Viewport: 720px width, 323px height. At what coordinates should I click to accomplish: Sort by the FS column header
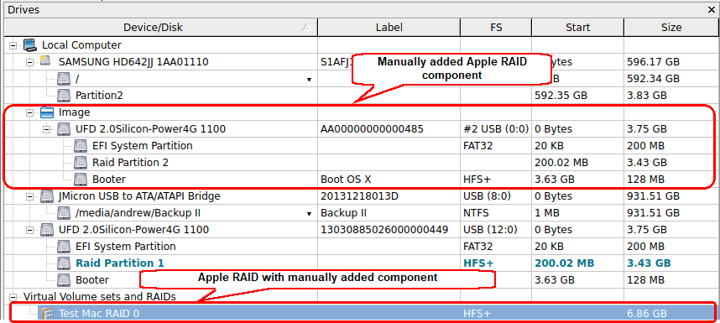click(496, 28)
